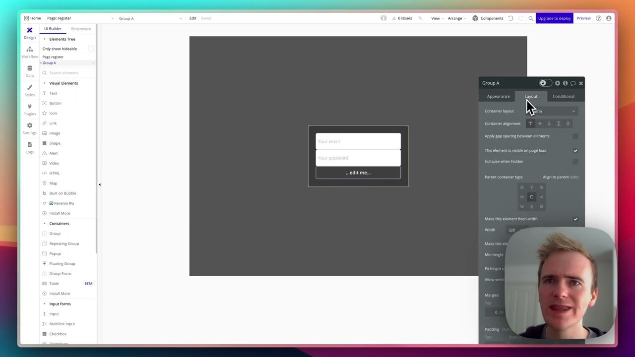635x357 pixels.
Task: Click the (edit) link for parent container
Action: [x=574, y=177]
